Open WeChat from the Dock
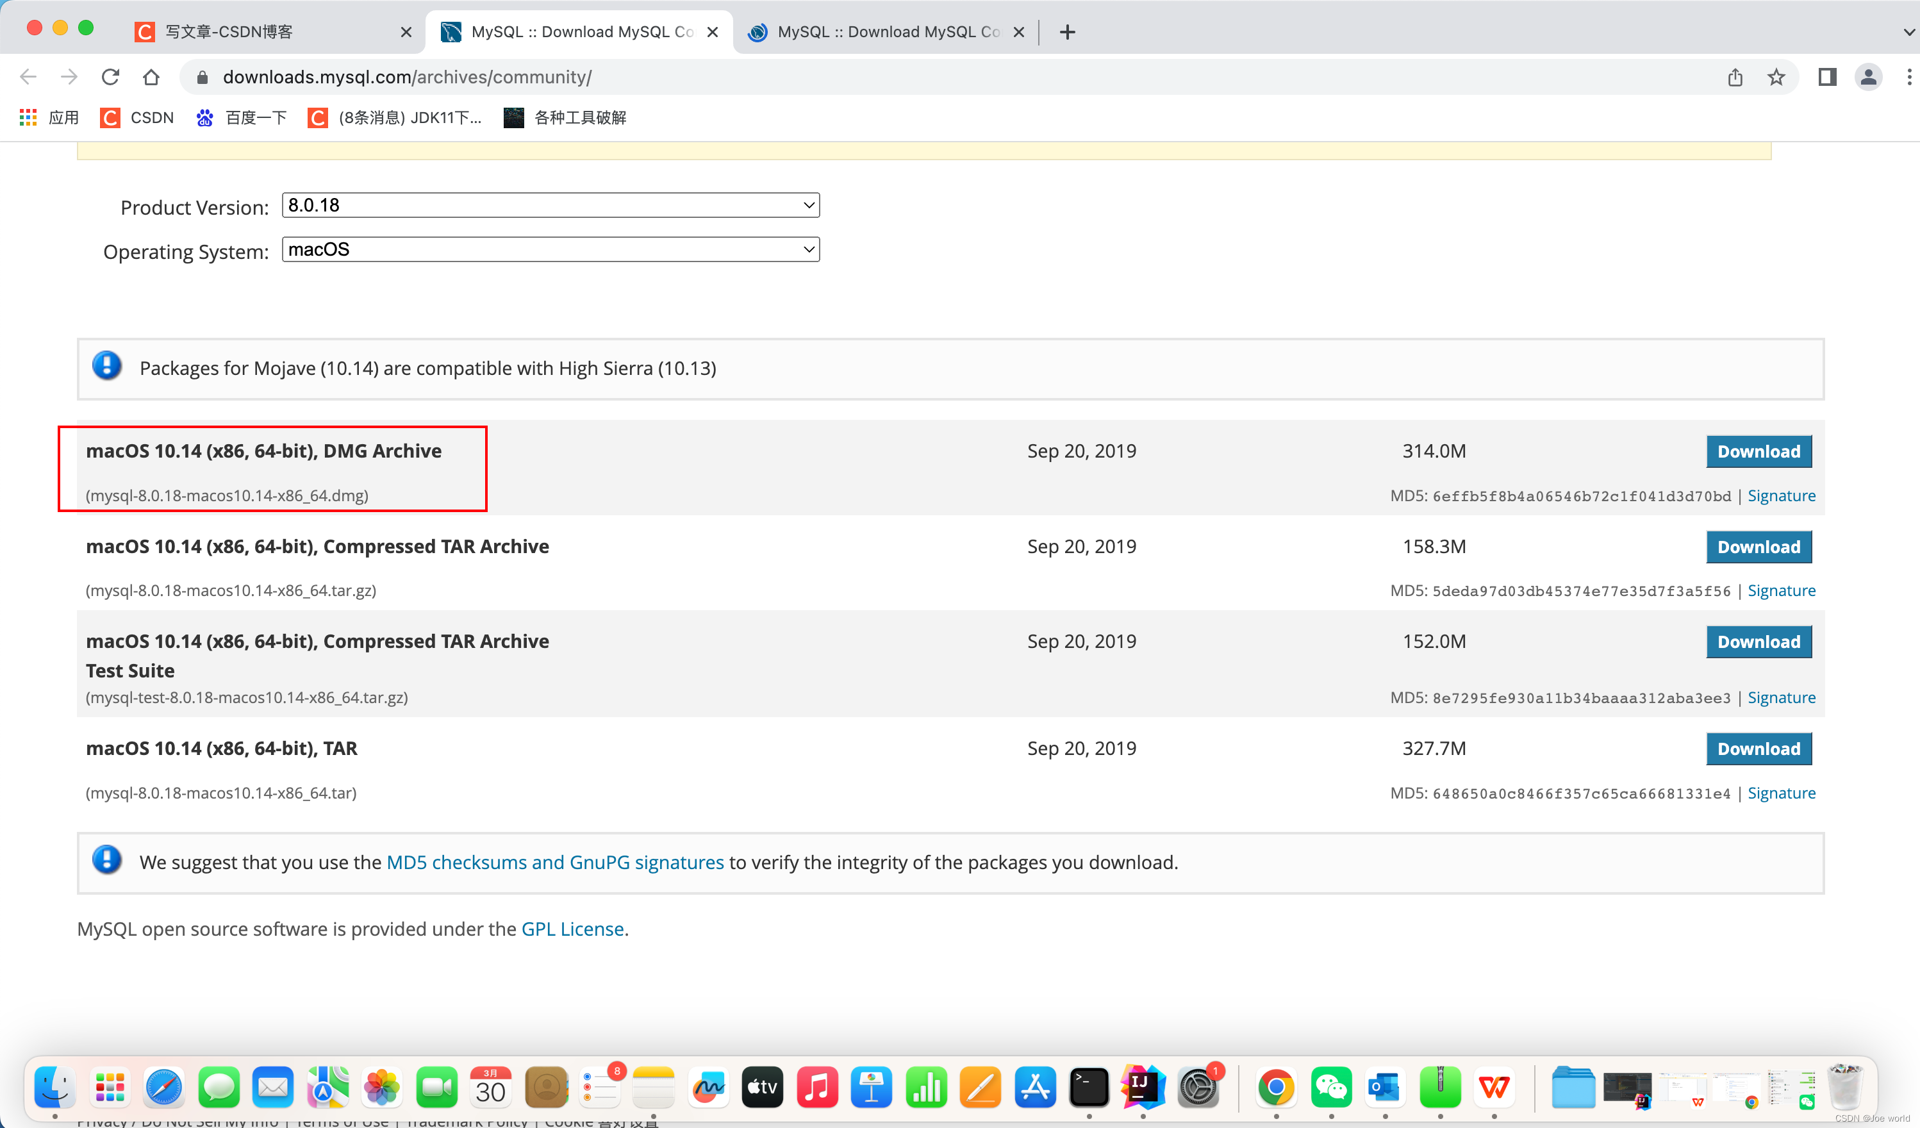This screenshot has height=1128, width=1920. click(x=1330, y=1088)
